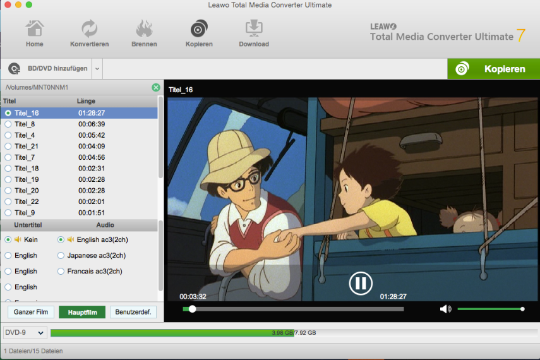Switch to Ganzer Film copy mode
The height and width of the screenshot is (360, 540).
(31, 312)
